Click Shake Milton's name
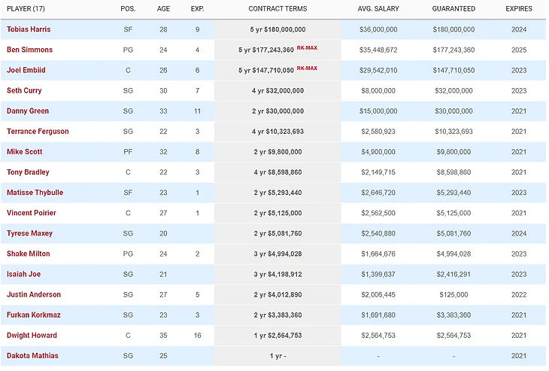The width and height of the screenshot is (549, 371). click(29, 254)
